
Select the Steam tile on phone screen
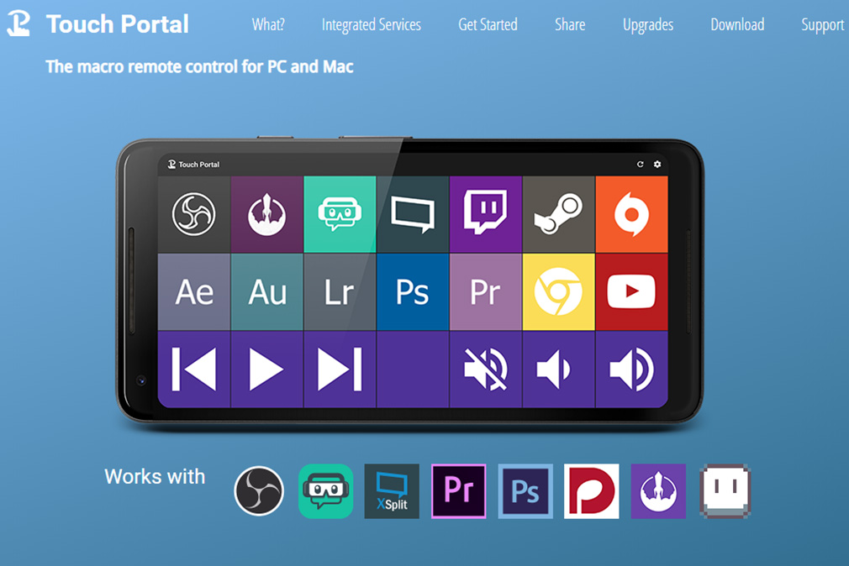point(559,214)
